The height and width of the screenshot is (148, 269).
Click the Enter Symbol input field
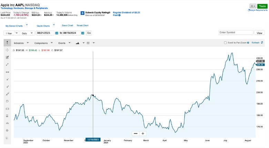[236, 32]
